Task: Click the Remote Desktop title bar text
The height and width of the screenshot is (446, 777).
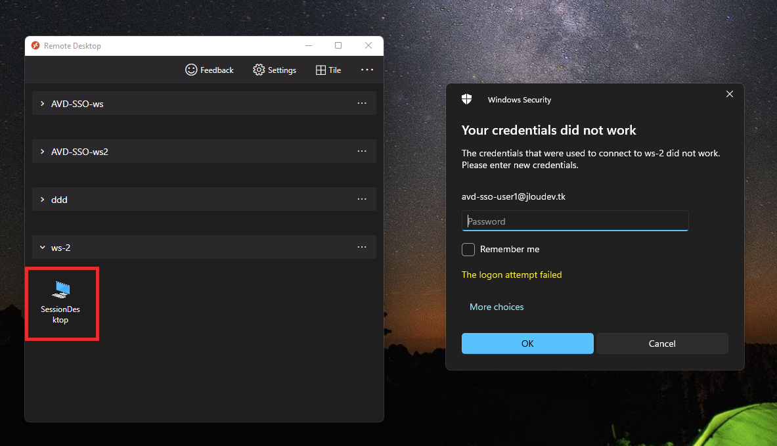Action: [x=72, y=45]
